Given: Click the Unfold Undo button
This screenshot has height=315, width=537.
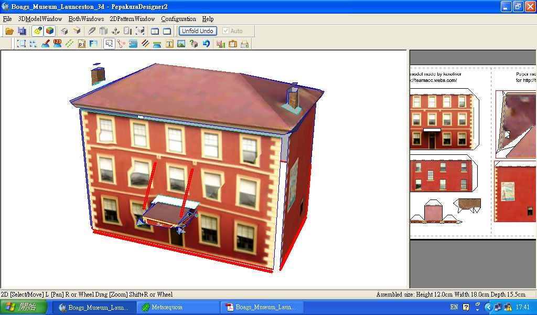Looking at the screenshot, I should 197,31.
